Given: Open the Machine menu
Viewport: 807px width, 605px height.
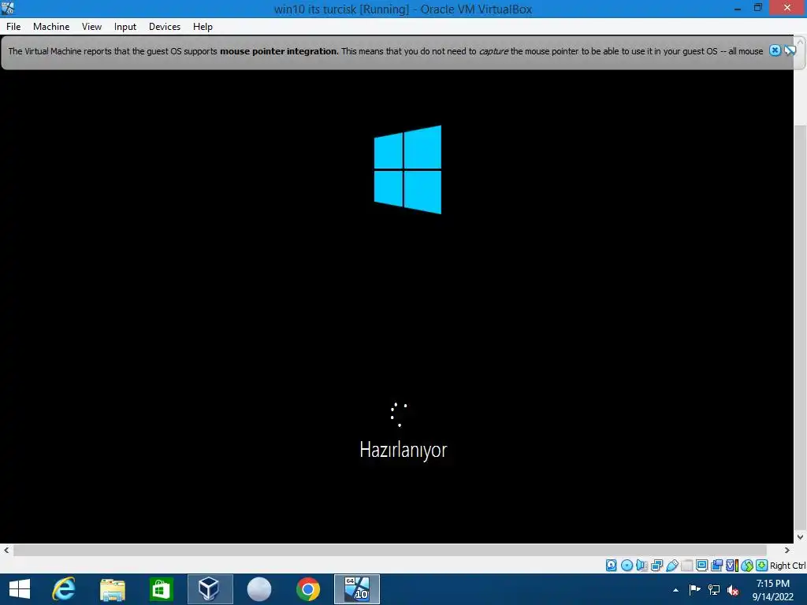Looking at the screenshot, I should coord(51,27).
